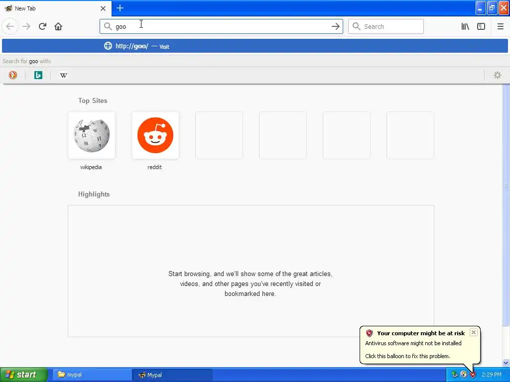Open search settings gear icon
The image size is (510, 382).
click(497, 75)
